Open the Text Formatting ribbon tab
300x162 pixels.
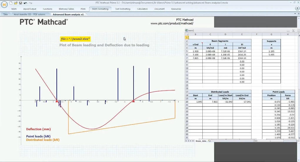(123, 9)
